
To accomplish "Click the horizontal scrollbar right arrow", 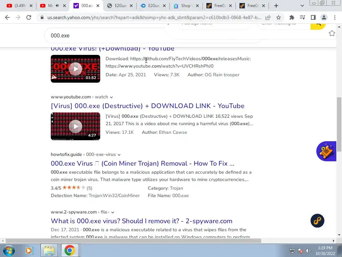I will (334, 241).
